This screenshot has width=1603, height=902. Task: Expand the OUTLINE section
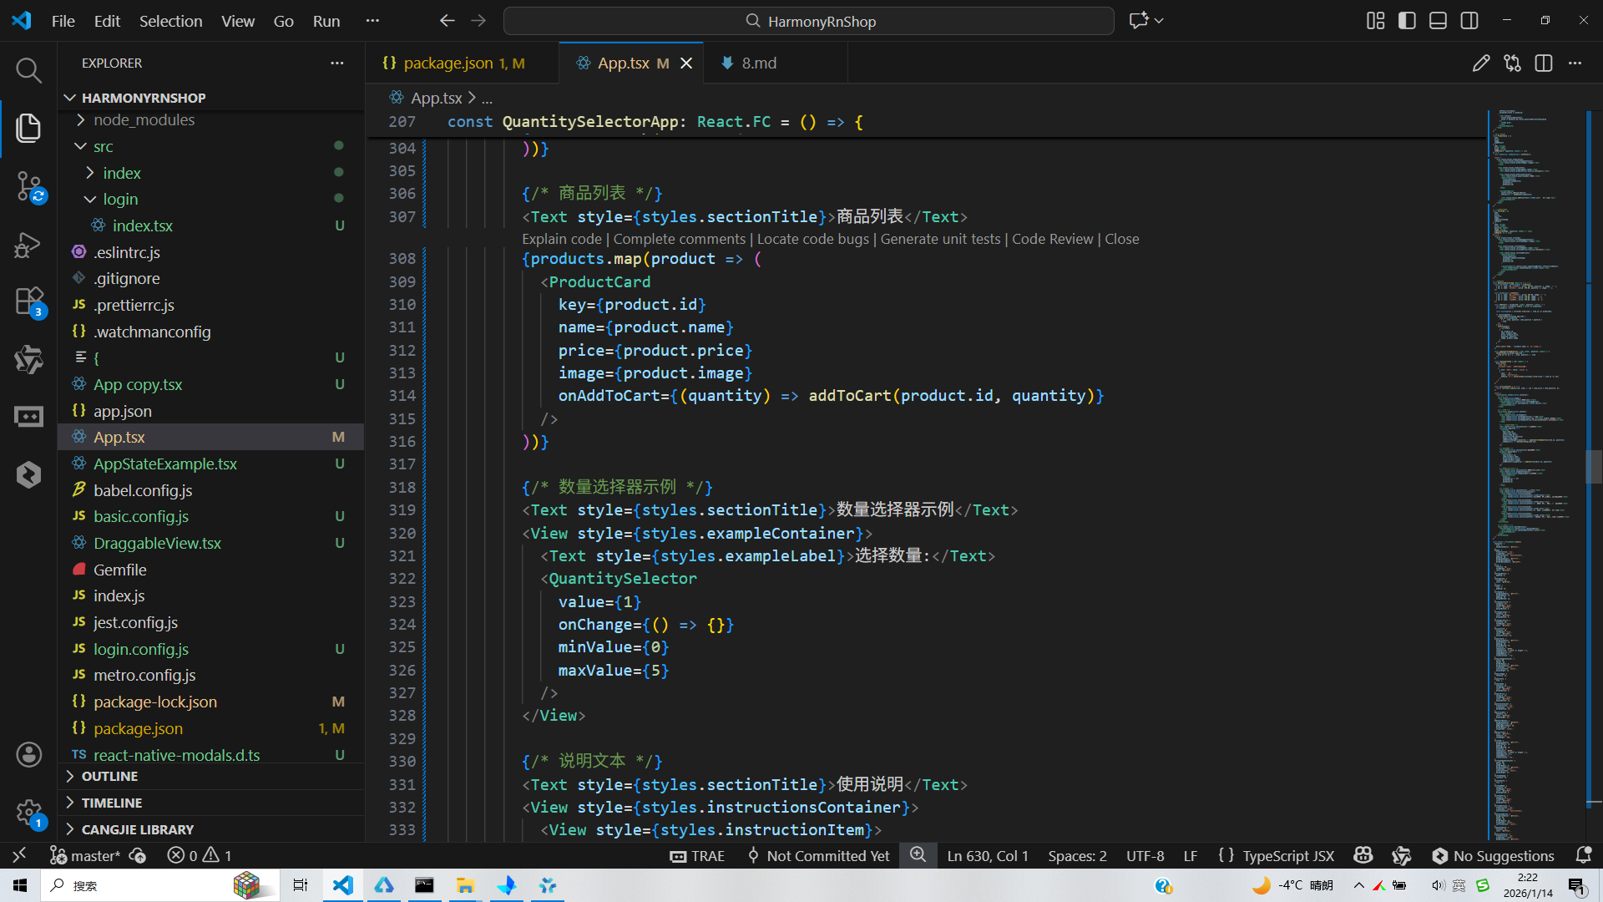[x=109, y=776]
